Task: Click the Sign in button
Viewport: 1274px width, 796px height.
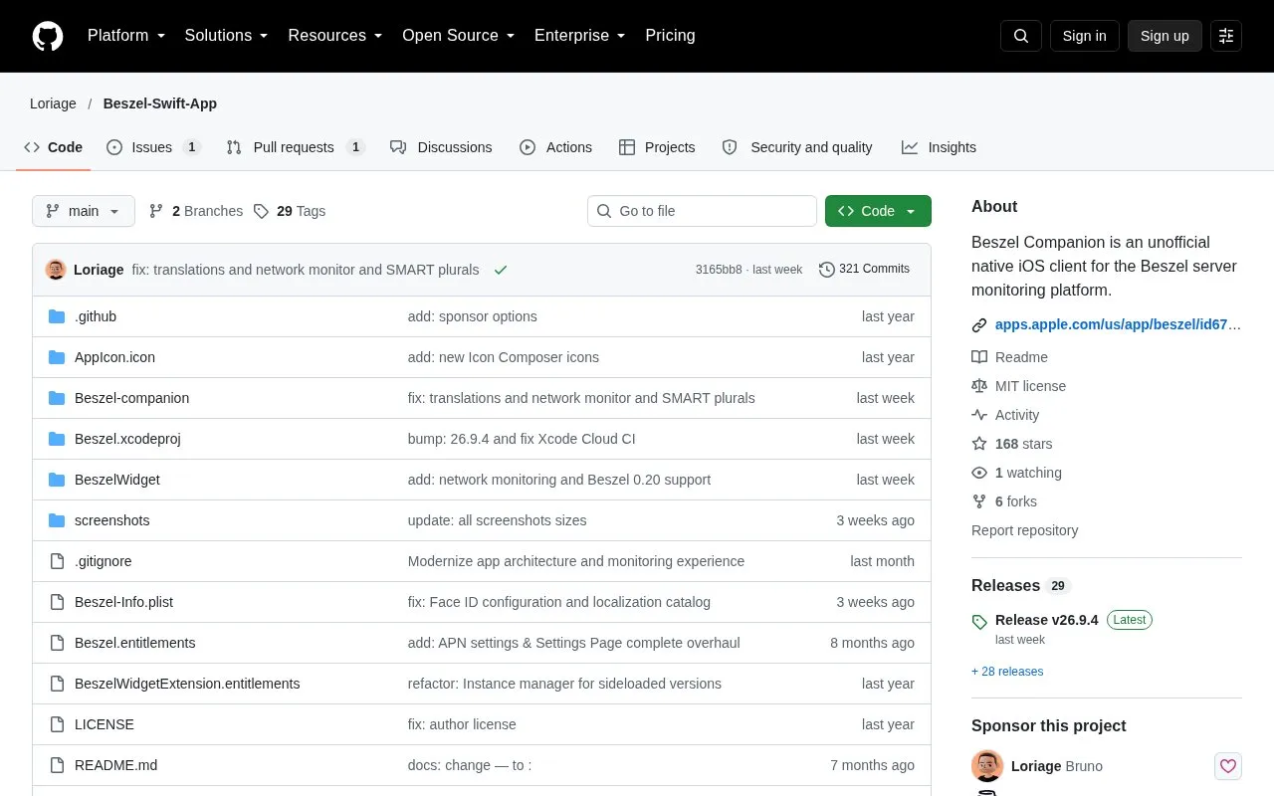Action: click(x=1084, y=36)
